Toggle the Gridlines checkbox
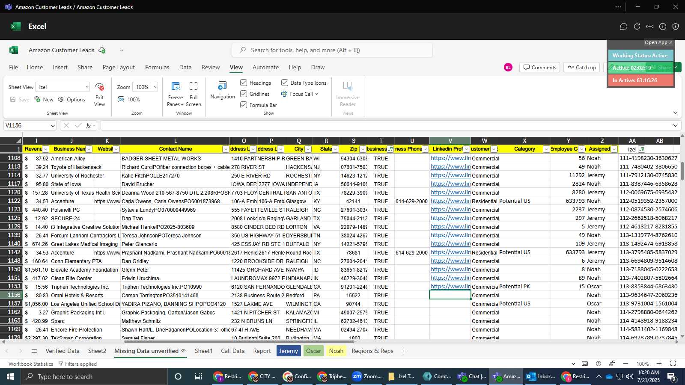 (x=244, y=94)
